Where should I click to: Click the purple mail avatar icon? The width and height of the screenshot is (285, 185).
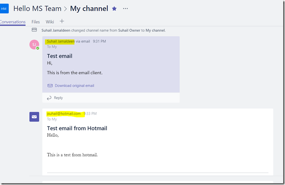point(34,117)
